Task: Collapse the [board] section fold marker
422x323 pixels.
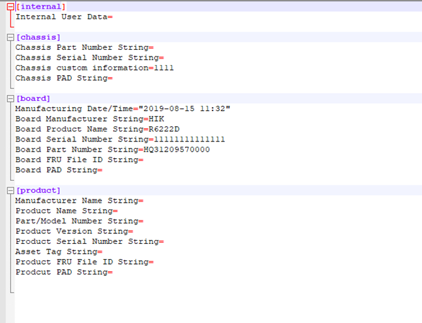Action: [10, 98]
